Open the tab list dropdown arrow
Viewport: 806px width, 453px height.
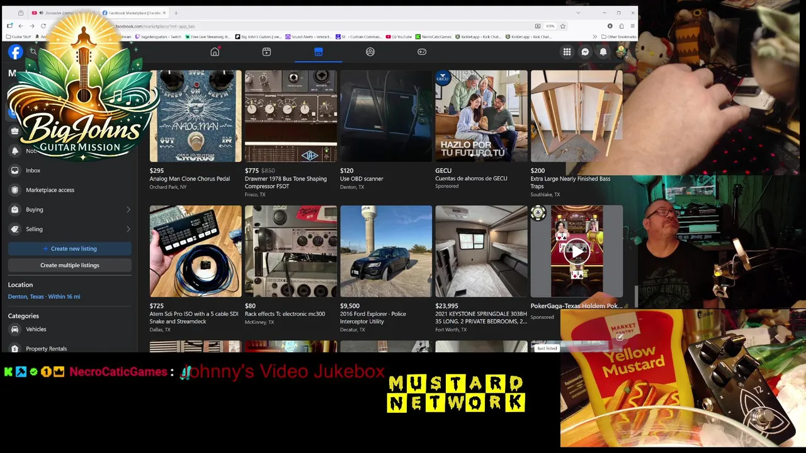tap(578, 13)
